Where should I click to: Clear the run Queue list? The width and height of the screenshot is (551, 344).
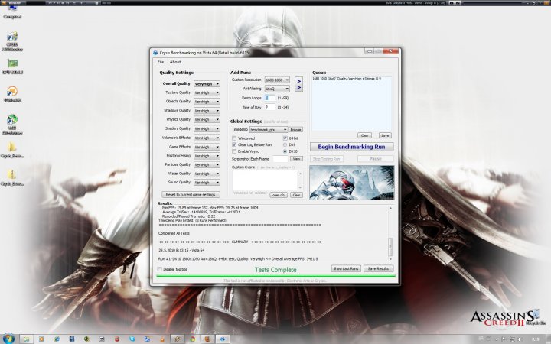[364, 135]
